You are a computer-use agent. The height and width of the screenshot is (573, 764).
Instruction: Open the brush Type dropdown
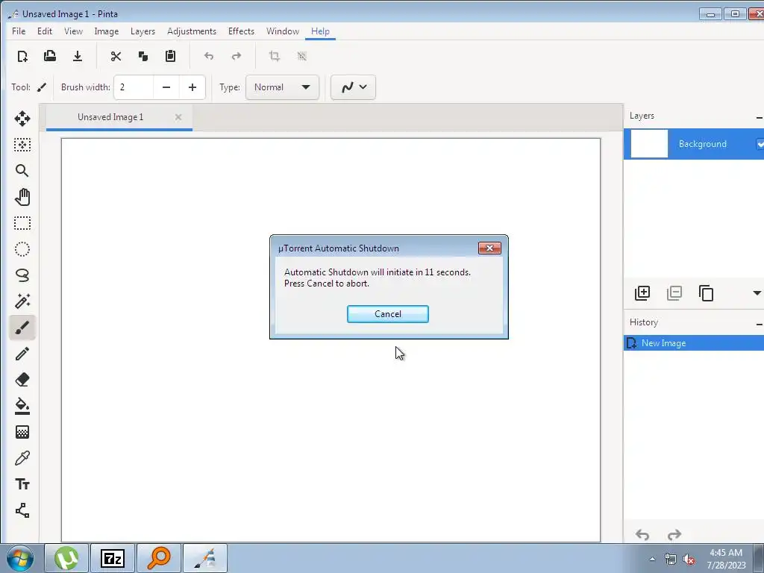point(282,87)
